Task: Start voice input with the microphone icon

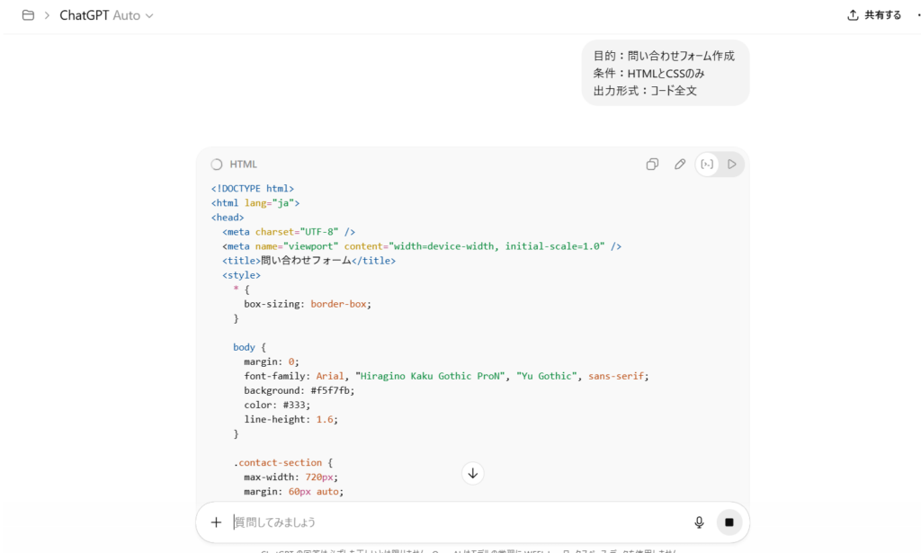Action: [699, 522]
